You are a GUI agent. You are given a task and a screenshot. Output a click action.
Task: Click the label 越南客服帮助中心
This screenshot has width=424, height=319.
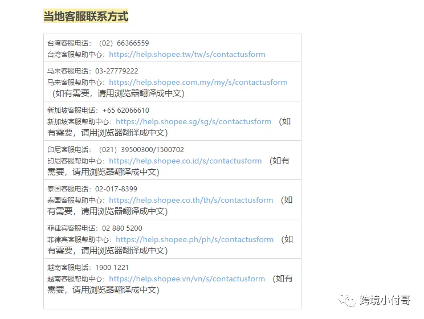(x=74, y=279)
